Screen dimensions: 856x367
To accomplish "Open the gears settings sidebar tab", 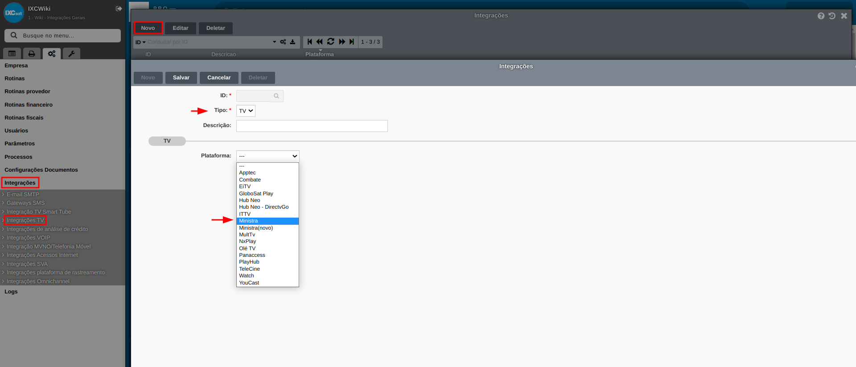I will (52, 54).
